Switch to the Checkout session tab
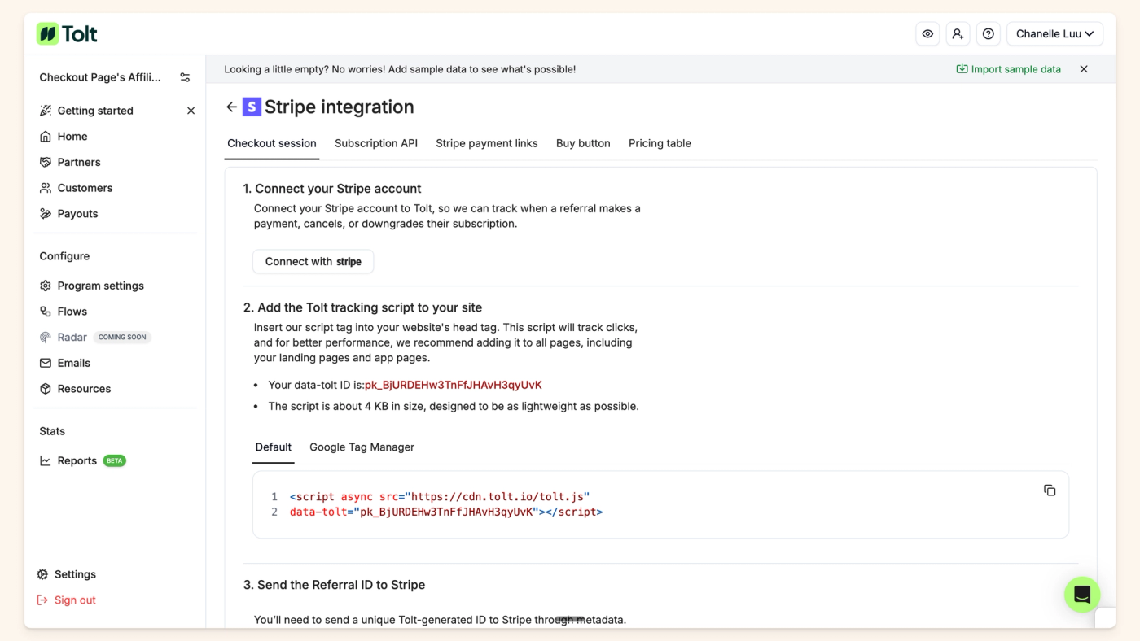The image size is (1140, 641). click(272, 143)
